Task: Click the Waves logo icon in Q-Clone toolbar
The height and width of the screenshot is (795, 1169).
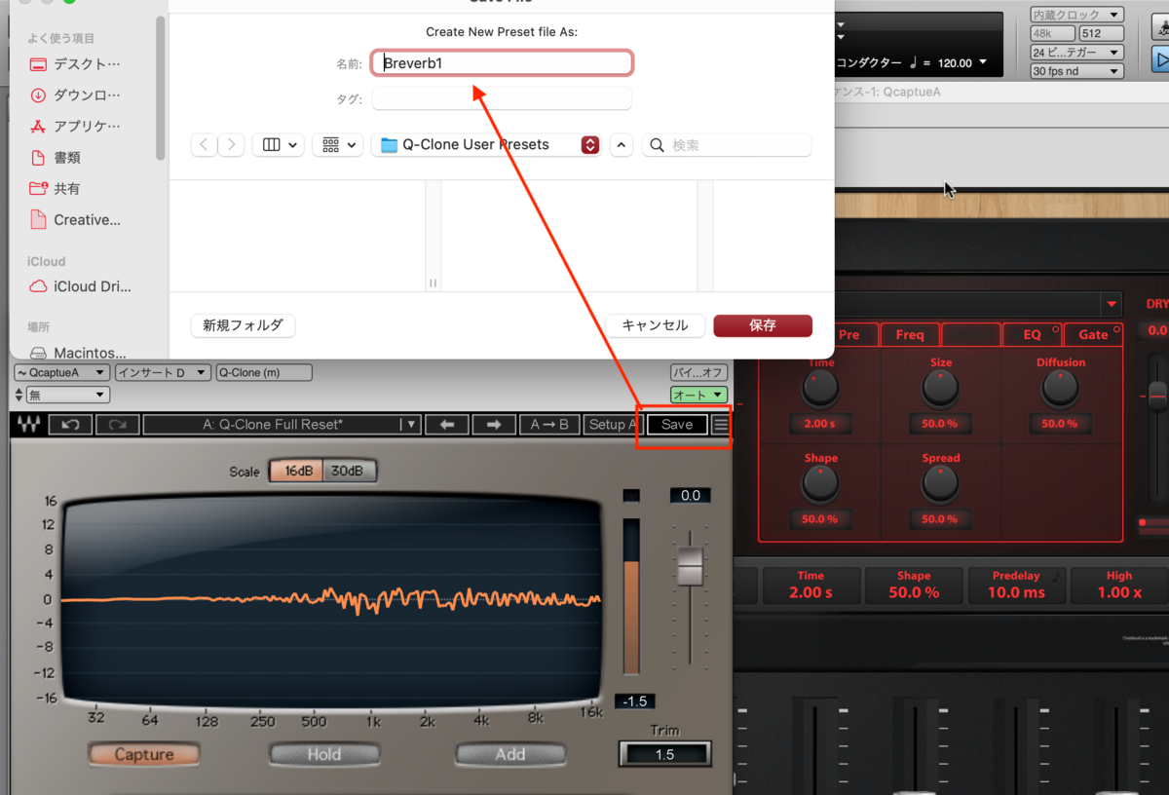Action: tap(28, 425)
